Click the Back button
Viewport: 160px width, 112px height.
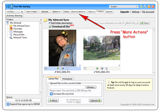(x=11, y=11)
